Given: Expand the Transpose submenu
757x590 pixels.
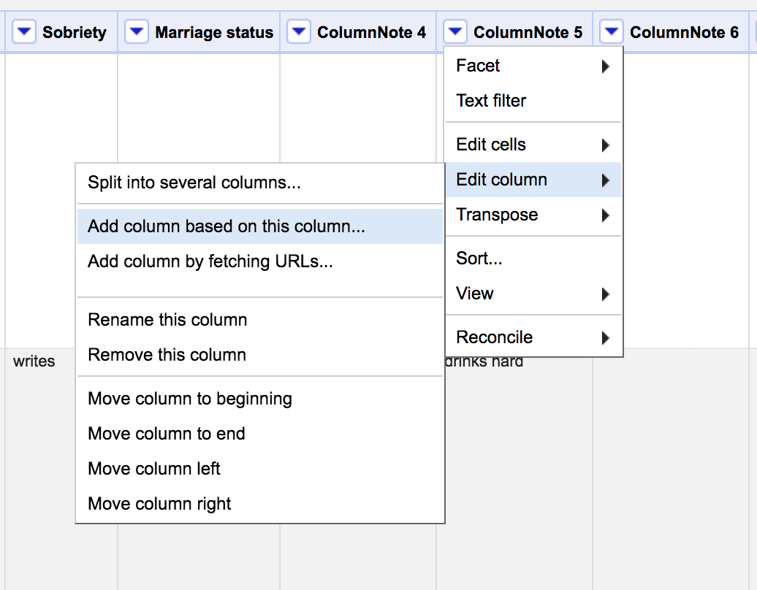Looking at the screenshot, I should click(x=533, y=215).
